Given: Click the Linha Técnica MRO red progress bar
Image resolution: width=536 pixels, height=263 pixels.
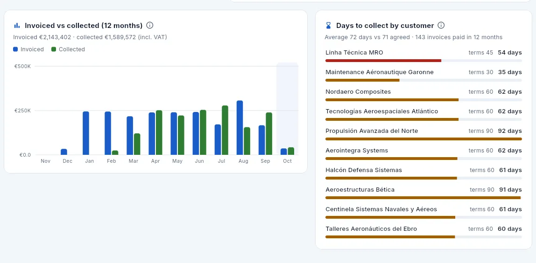Looking at the screenshot, I should click(x=383, y=61).
